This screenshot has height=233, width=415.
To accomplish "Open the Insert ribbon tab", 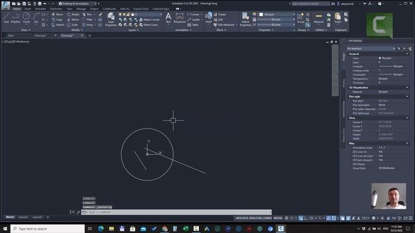I will pos(27,8).
